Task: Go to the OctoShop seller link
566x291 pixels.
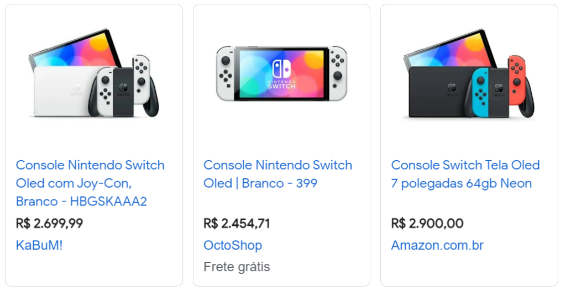Action: coord(232,245)
